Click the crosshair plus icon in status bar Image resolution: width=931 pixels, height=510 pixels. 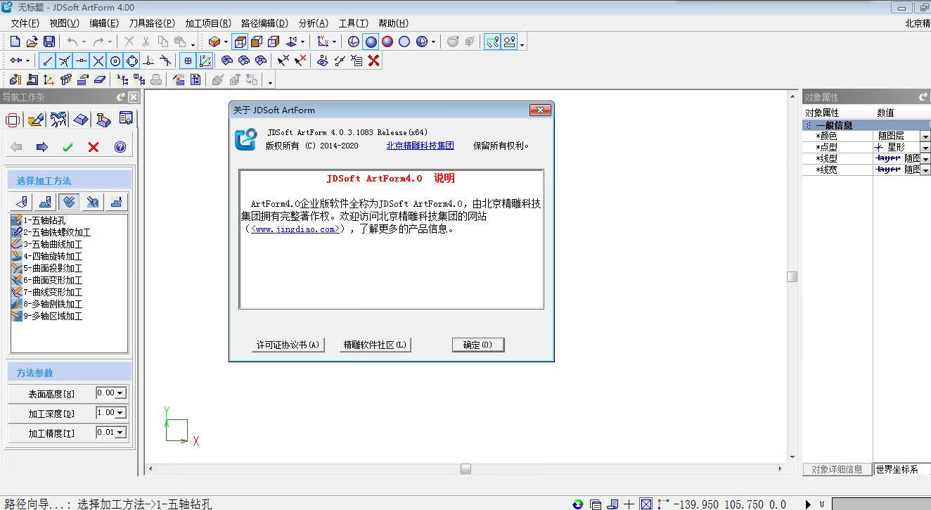[x=629, y=504]
